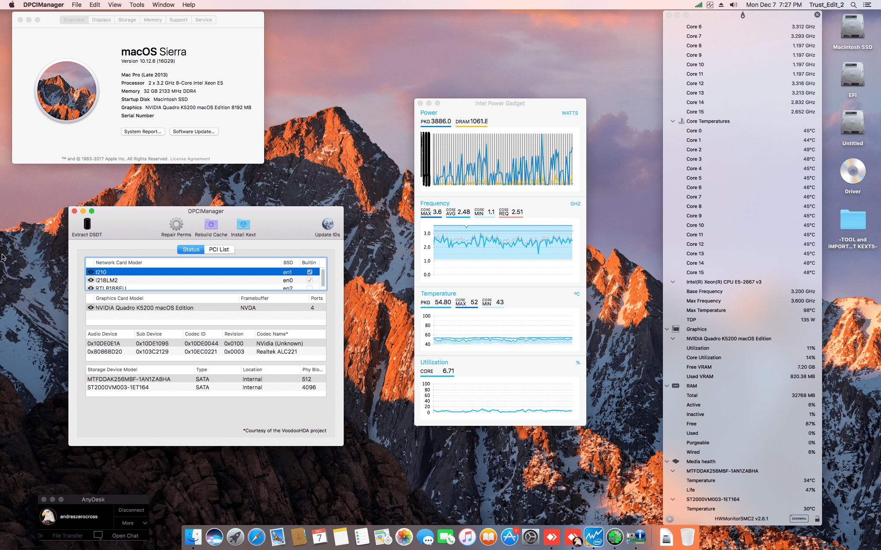This screenshot has width=881, height=550.
Task: Click Open Chat in AnyDesk
Action: point(125,536)
